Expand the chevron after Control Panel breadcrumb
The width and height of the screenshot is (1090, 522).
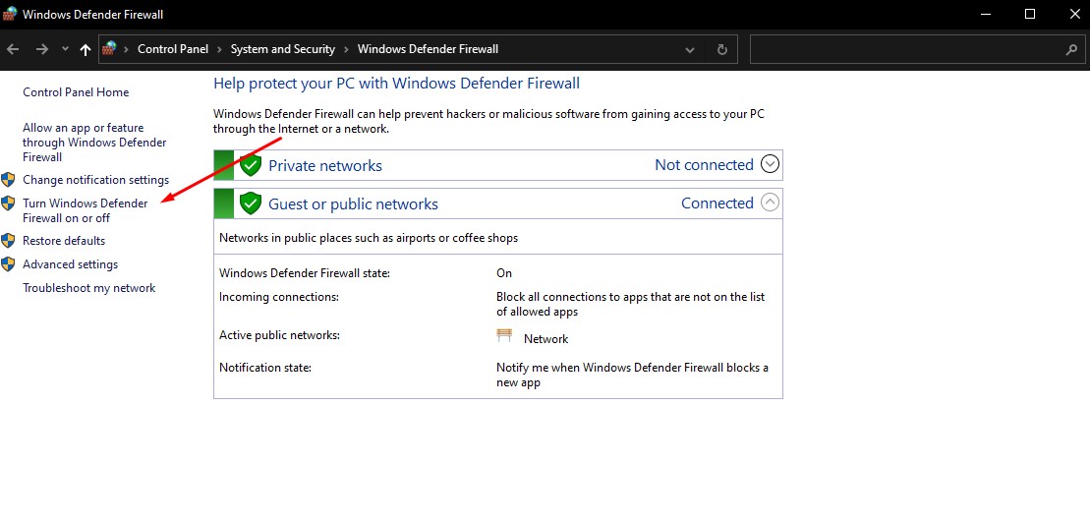[219, 49]
